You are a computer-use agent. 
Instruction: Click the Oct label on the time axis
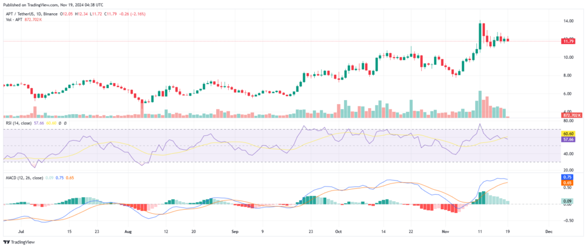click(338, 233)
